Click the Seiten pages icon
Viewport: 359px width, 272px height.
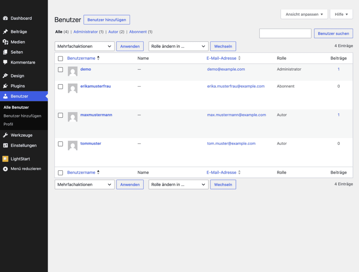pos(6,52)
